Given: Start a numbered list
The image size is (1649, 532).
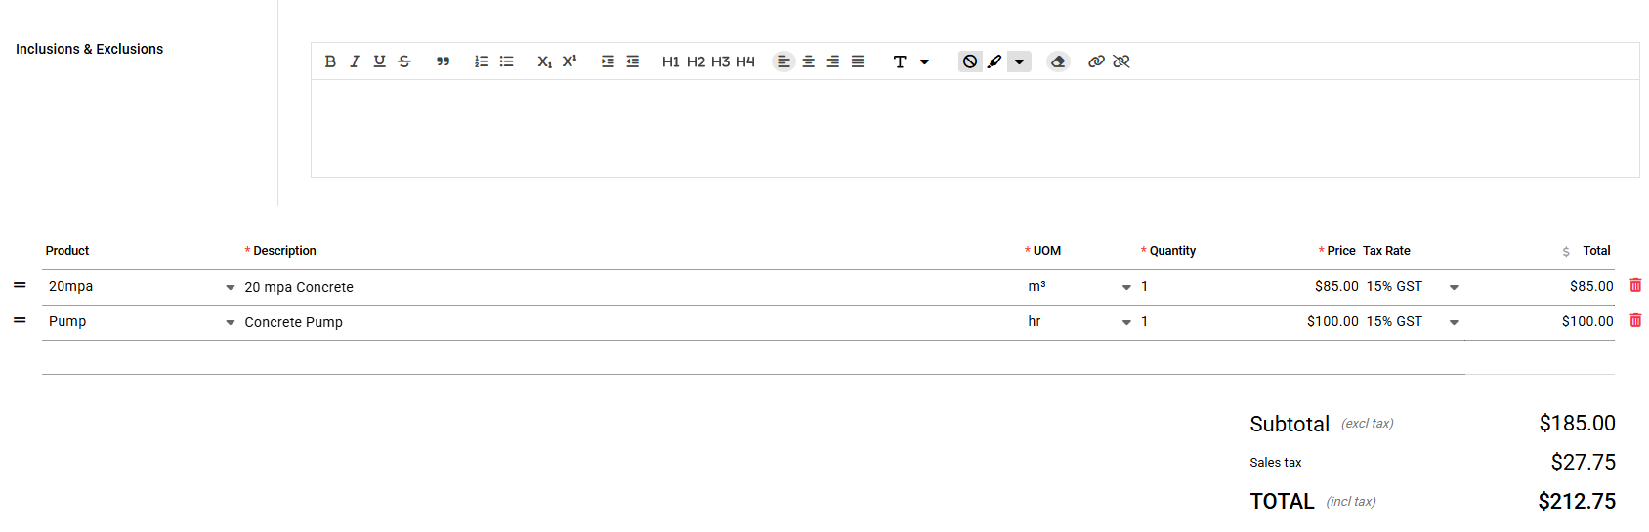Looking at the screenshot, I should (482, 61).
